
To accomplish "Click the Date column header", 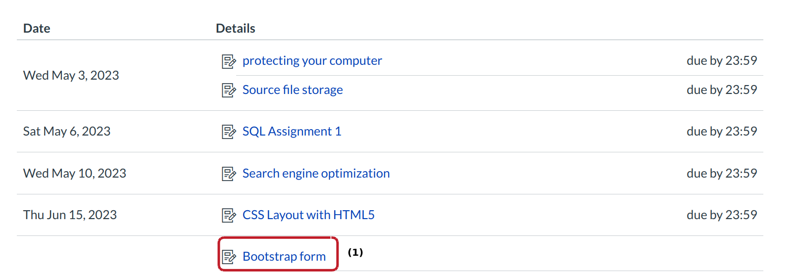I will point(37,29).
